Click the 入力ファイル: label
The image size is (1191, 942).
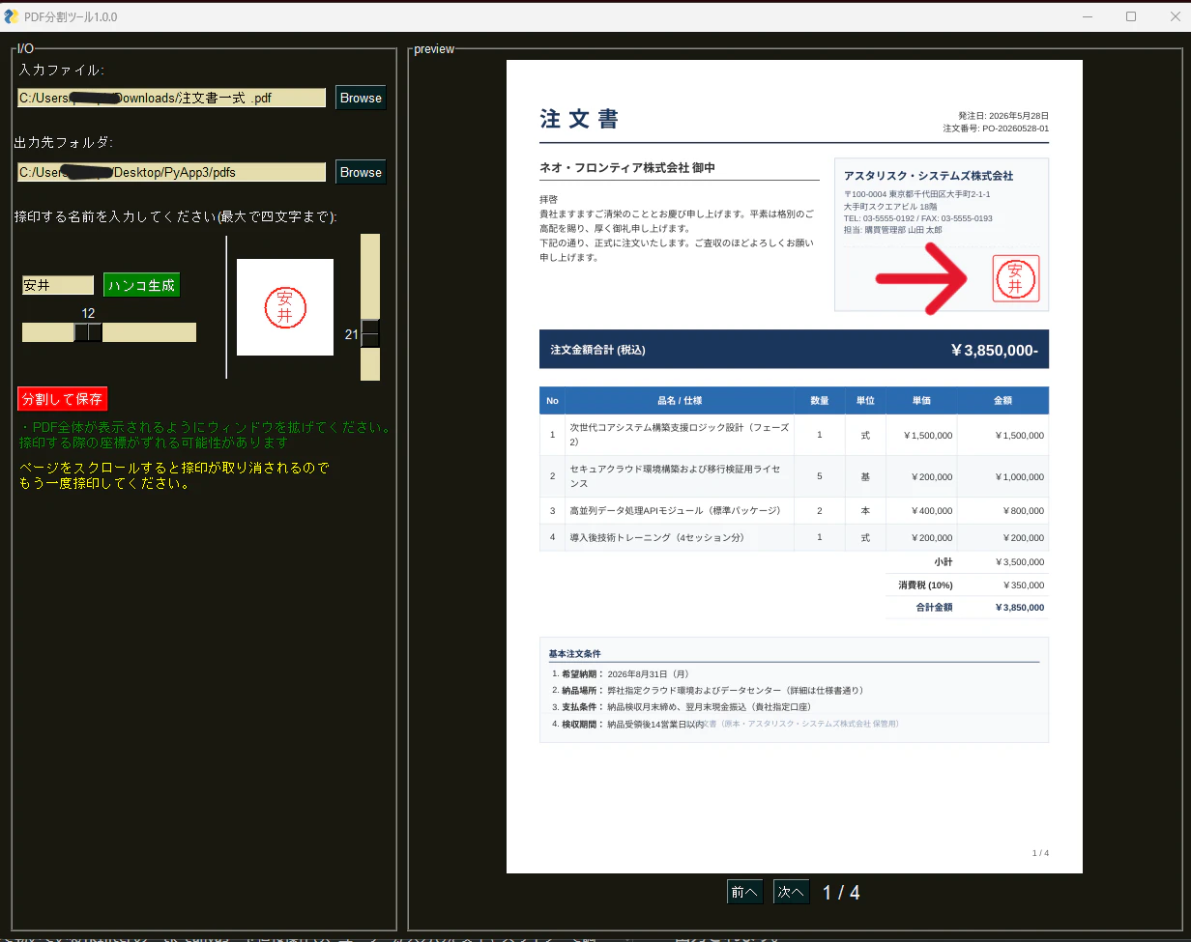coord(61,70)
